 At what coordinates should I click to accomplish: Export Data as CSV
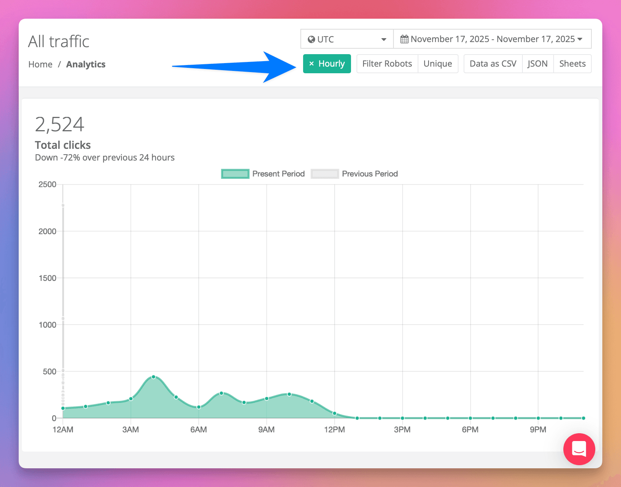[493, 64]
